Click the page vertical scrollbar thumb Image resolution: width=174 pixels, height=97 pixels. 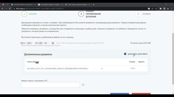pyautogui.click(x=173, y=59)
